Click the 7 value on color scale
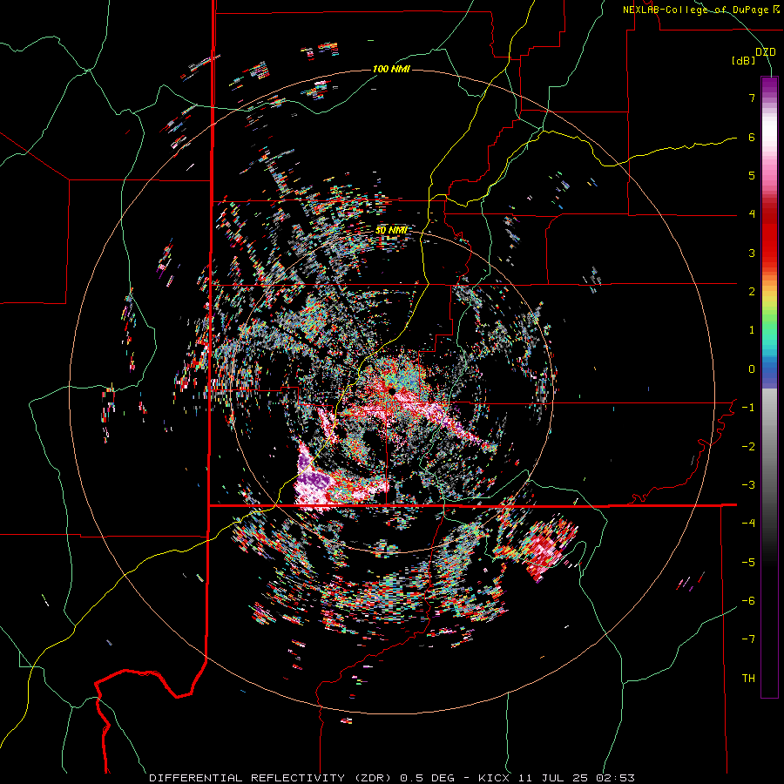 [752, 98]
